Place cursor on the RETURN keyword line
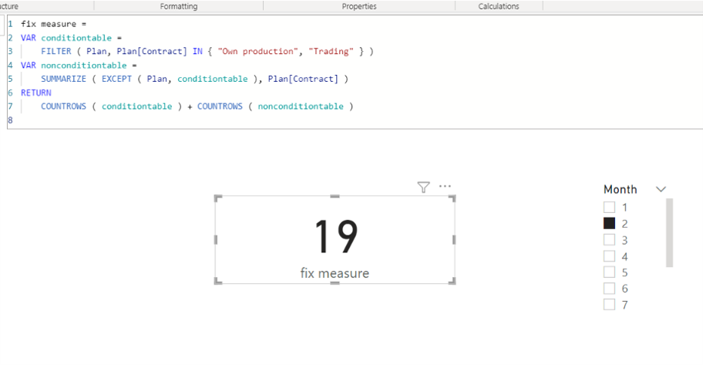The image size is (703, 365). (36, 93)
